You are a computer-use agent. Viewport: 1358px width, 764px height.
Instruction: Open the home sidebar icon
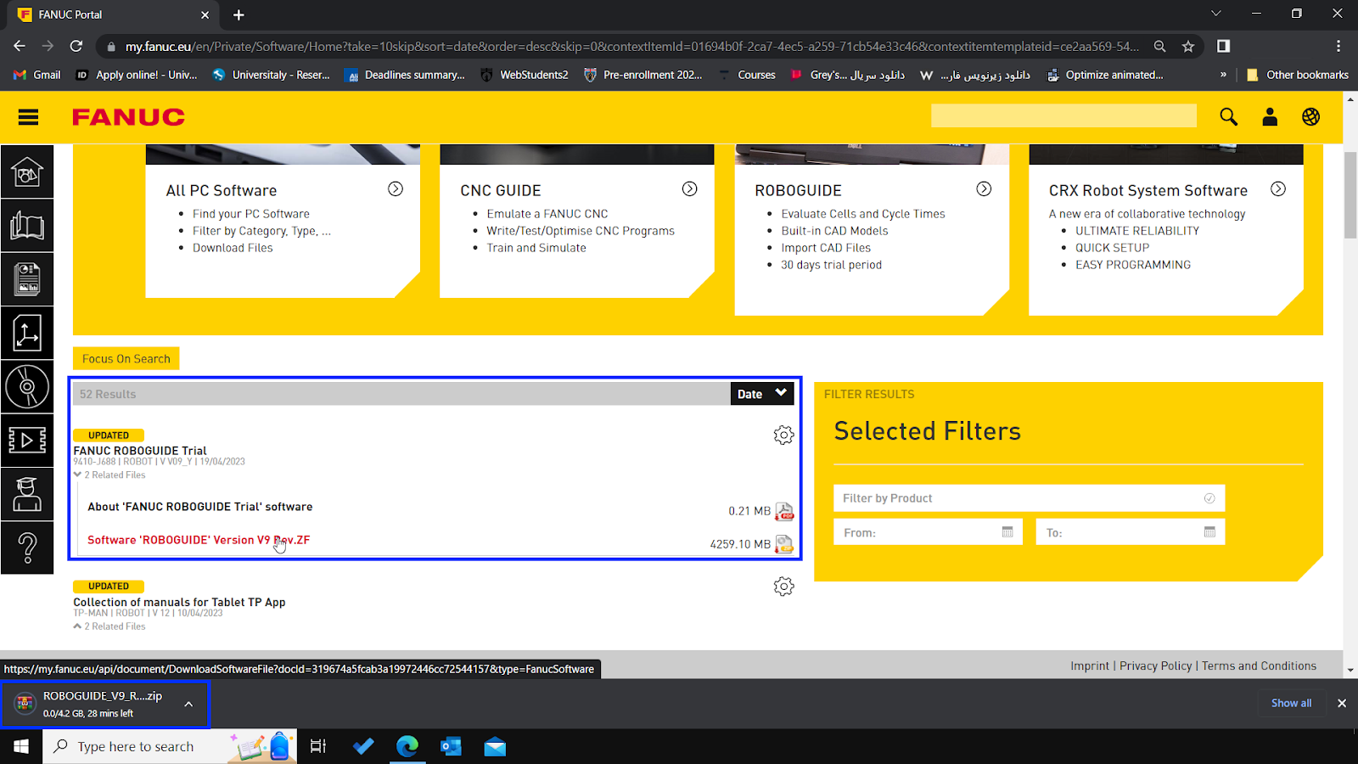point(27,171)
